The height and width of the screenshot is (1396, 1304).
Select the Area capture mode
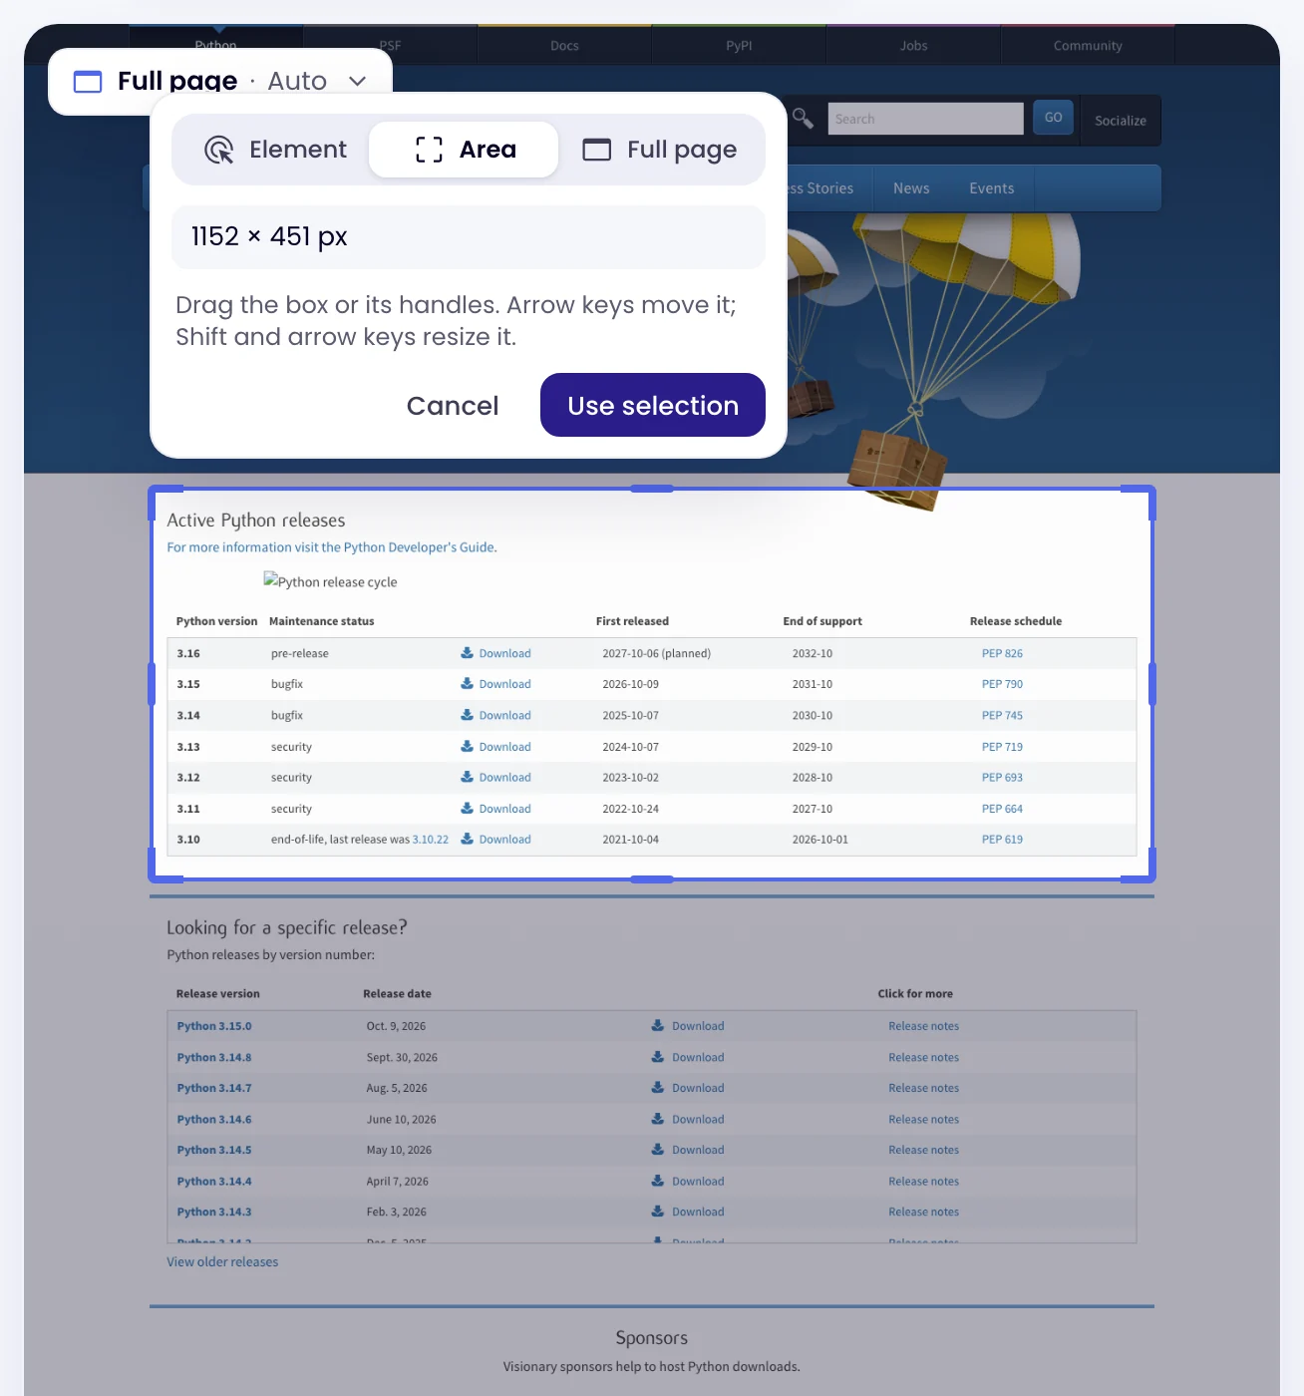(464, 150)
